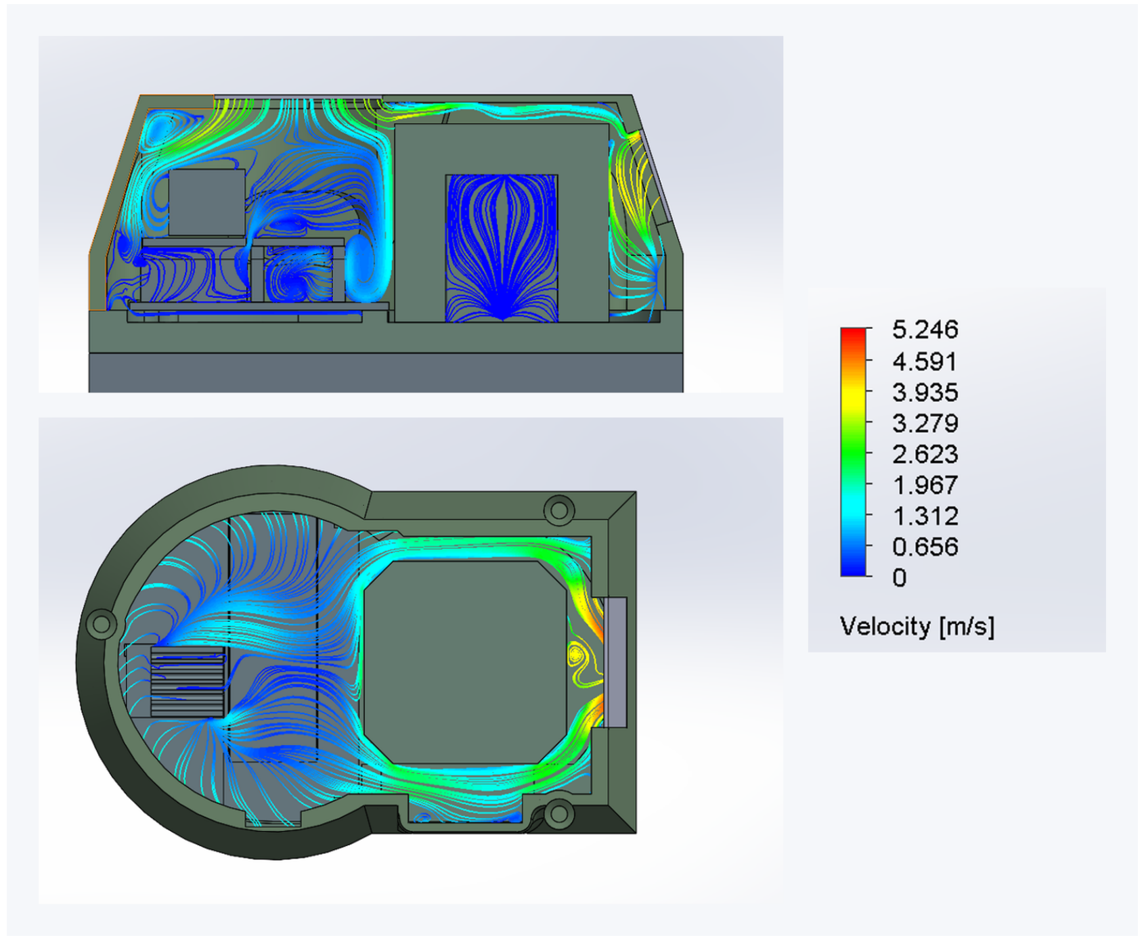The height and width of the screenshot is (942, 1144).
Task: Click the 1.967 legend value
Action: pyautogui.click(x=925, y=485)
